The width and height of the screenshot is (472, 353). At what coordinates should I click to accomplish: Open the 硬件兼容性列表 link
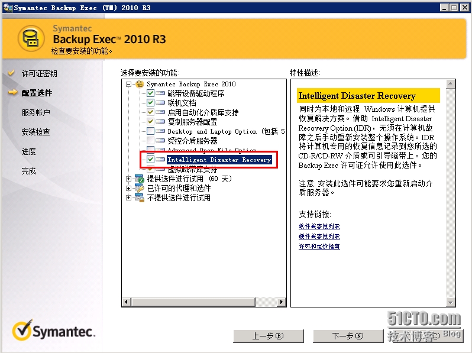(x=319, y=237)
